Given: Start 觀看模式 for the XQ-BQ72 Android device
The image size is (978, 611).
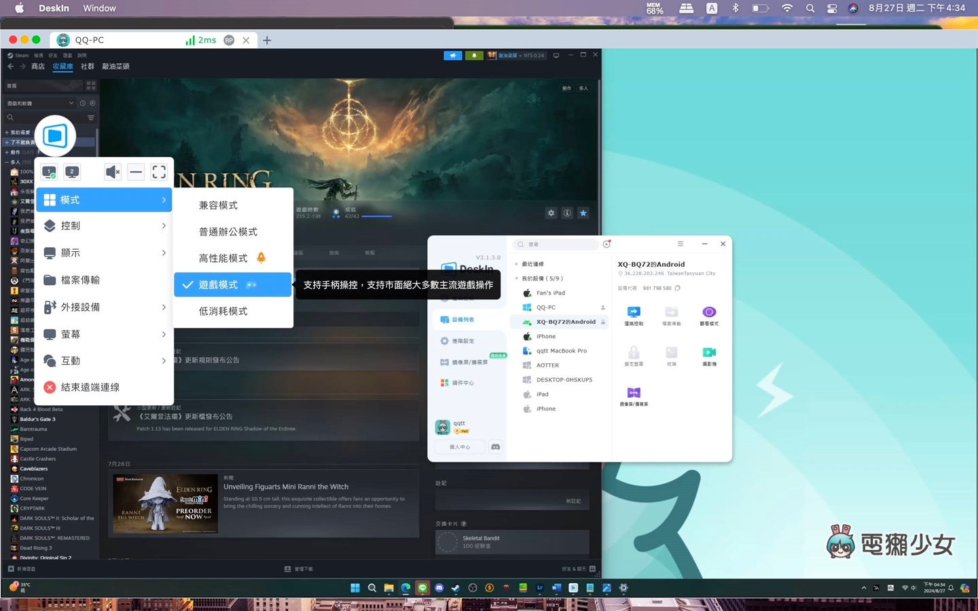Looking at the screenshot, I should (709, 316).
